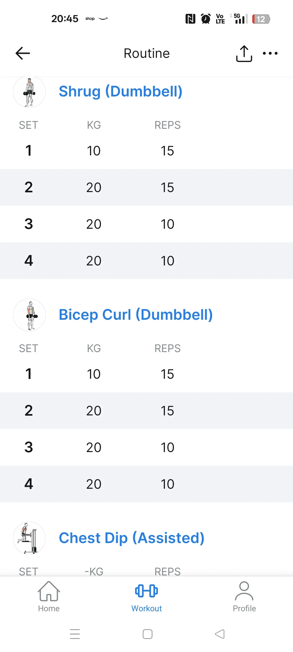This screenshot has height=652, width=293.
Task: Open the Bicep Curl (Dumbbell) exercise link
Action: (x=136, y=315)
